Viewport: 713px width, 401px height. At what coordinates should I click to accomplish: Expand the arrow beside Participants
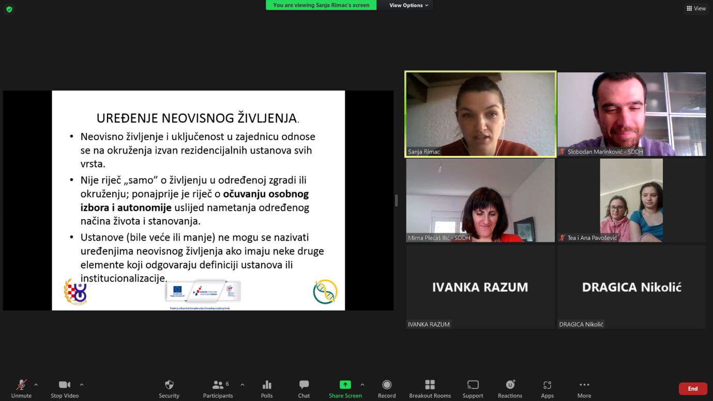(x=242, y=384)
